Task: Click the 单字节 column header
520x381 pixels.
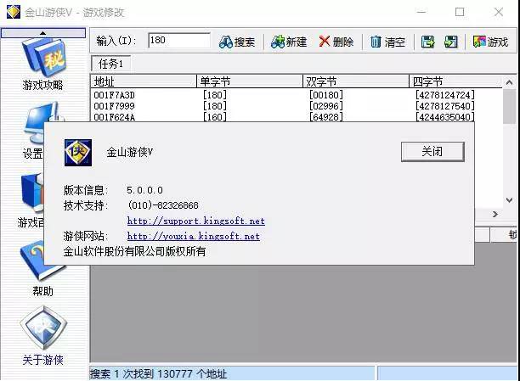Action: pyautogui.click(x=250, y=81)
